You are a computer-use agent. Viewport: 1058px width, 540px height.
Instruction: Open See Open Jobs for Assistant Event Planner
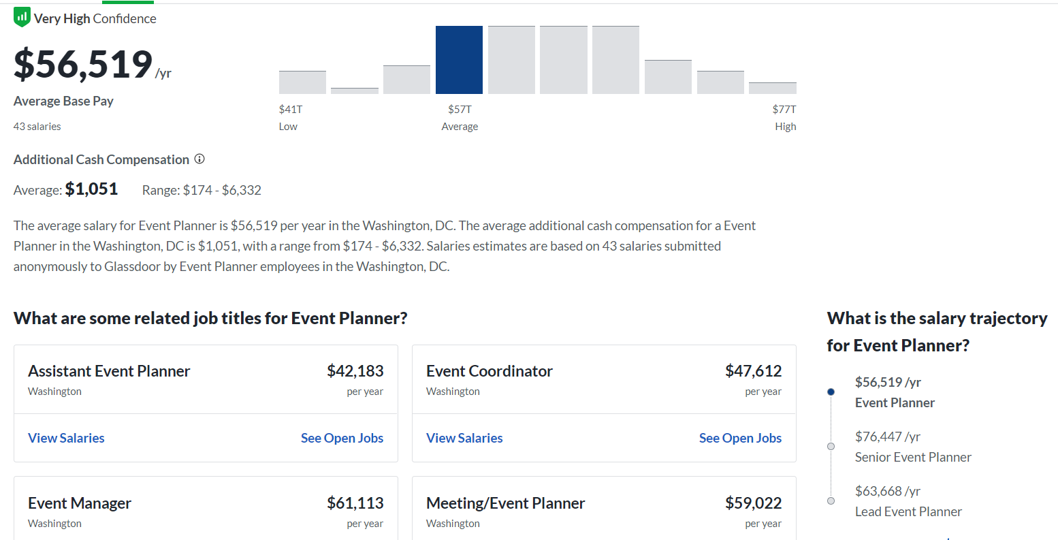point(342,438)
